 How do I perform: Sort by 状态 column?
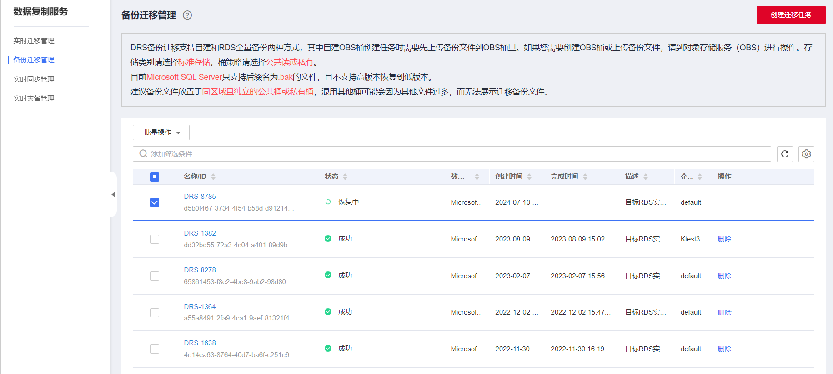tap(345, 177)
